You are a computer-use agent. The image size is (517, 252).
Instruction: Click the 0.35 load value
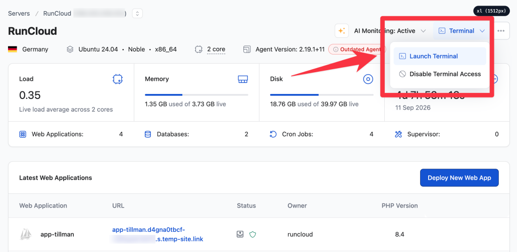(30, 95)
